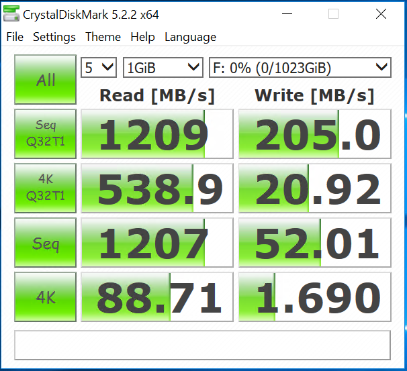Open the File menu
Viewport: 407px width, 371px height.
coord(15,37)
